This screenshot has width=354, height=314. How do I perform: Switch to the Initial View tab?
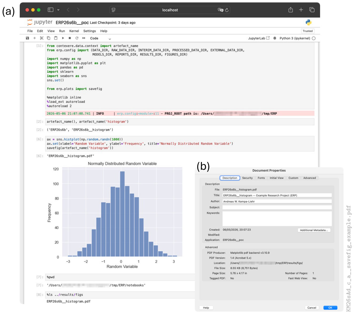coord(277,178)
